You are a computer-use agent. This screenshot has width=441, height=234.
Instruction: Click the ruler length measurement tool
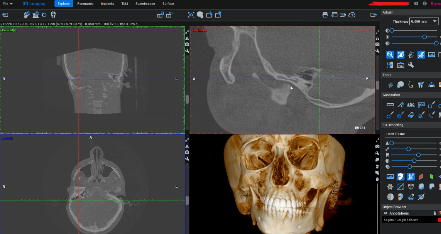click(x=390, y=104)
